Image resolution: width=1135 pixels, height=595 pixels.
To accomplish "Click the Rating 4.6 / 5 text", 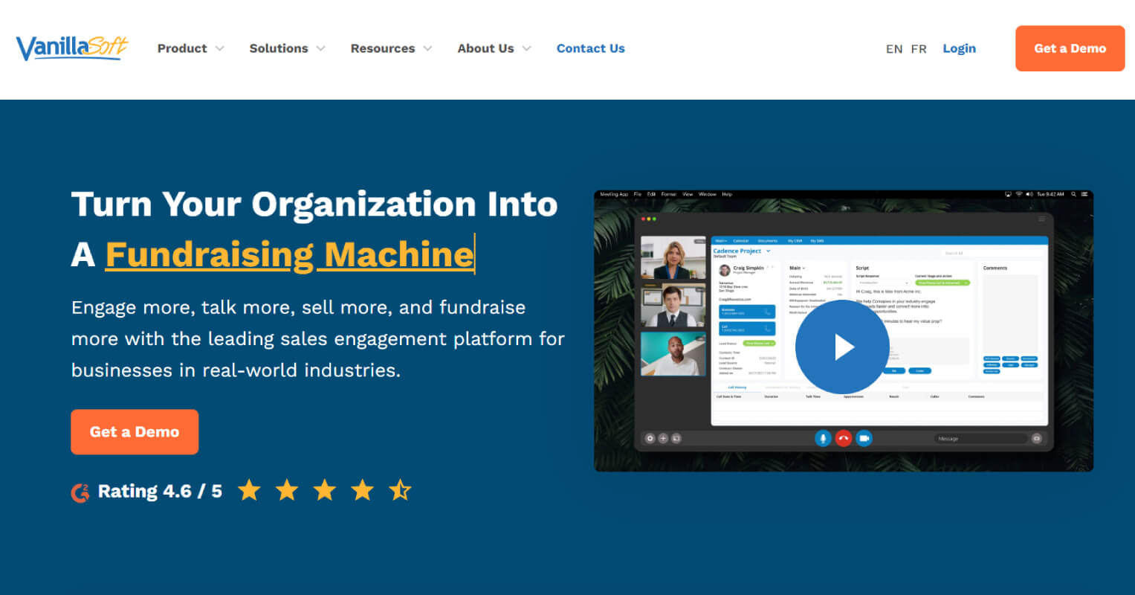I will point(160,491).
